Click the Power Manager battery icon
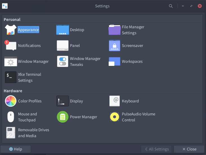Viewport: 206px width, 155px height. [x=63, y=117]
